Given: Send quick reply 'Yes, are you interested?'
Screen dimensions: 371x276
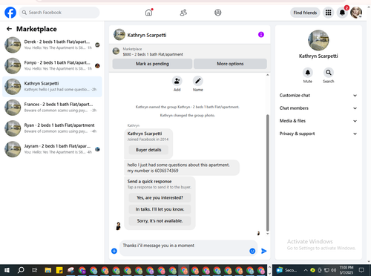Looking at the screenshot, I should pyautogui.click(x=160, y=197).
